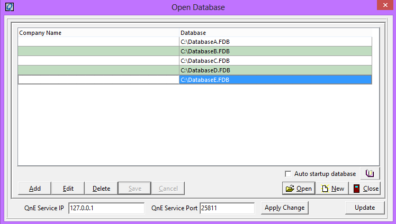Click the Edit button
Screen dimensions: 396x224
pos(68,188)
